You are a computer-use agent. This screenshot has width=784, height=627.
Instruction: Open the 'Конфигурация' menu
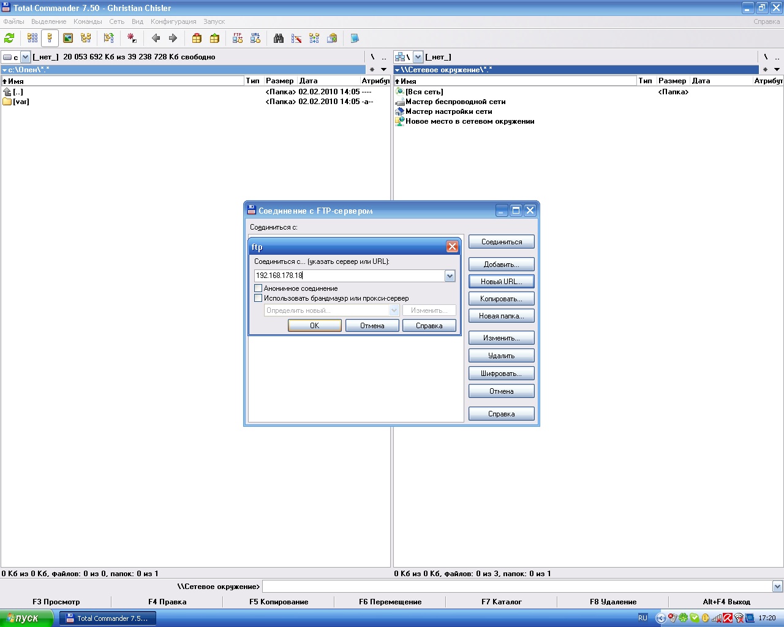(x=173, y=21)
